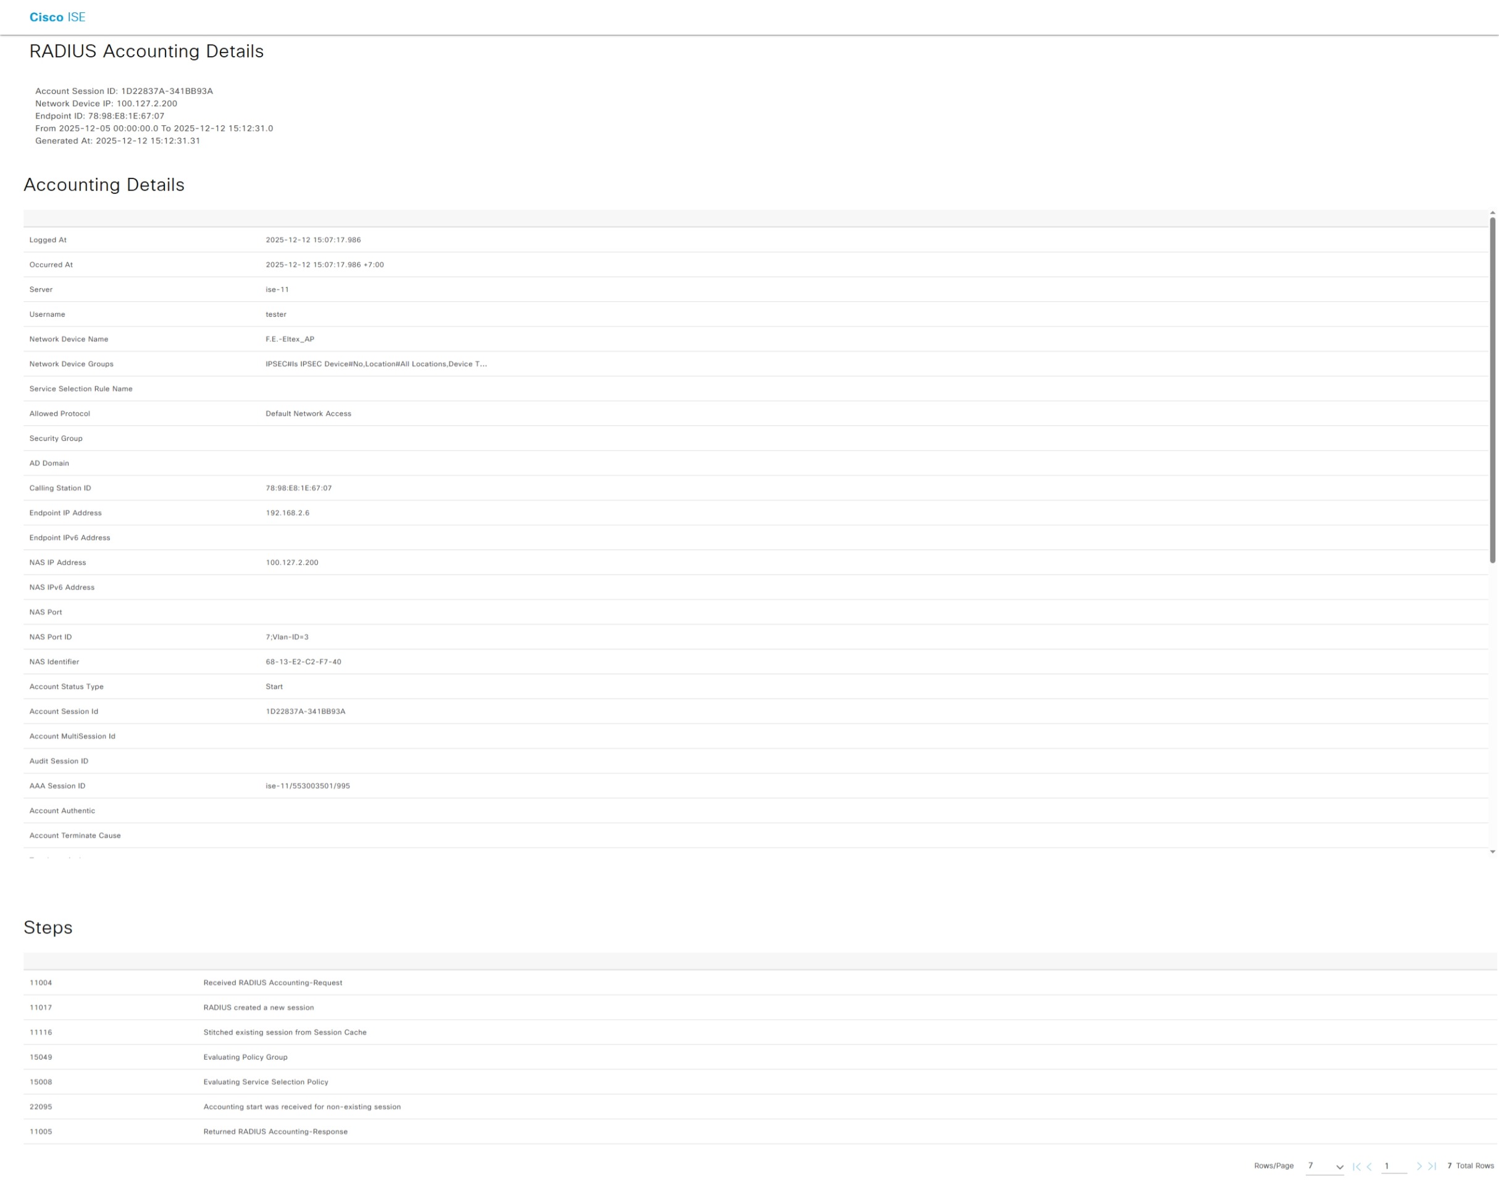Click the truncated Network Device Groups value
This screenshot has height=1187, width=1499.
pos(376,364)
